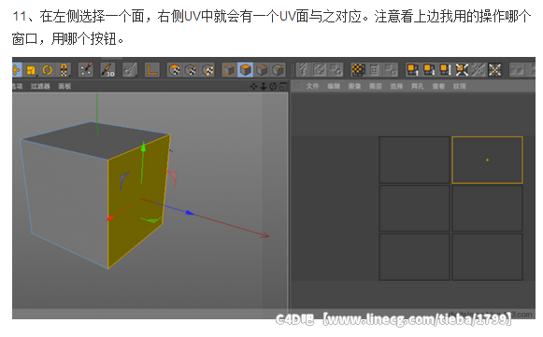Select the orange Rotate tool
Viewport: 543px width, 337px height.
[48, 70]
